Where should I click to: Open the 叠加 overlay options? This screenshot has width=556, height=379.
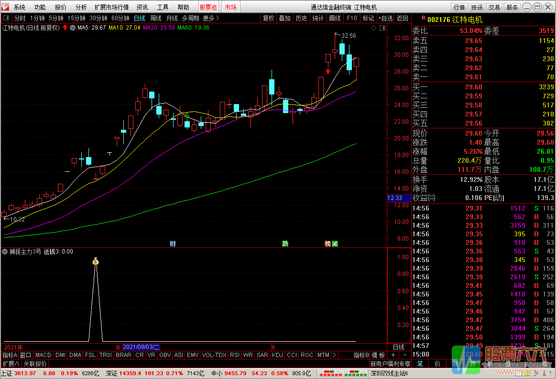click(x=285, y=18)
